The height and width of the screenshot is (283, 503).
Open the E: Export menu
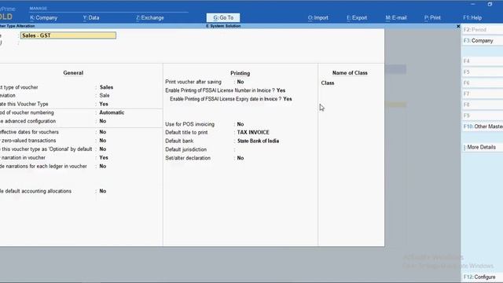coord(357,17)
